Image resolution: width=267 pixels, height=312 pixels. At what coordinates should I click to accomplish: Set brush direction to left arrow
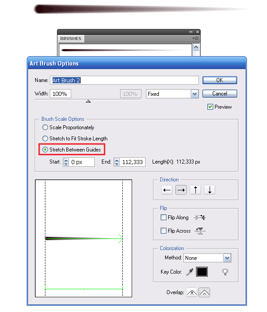coord(167,190)
